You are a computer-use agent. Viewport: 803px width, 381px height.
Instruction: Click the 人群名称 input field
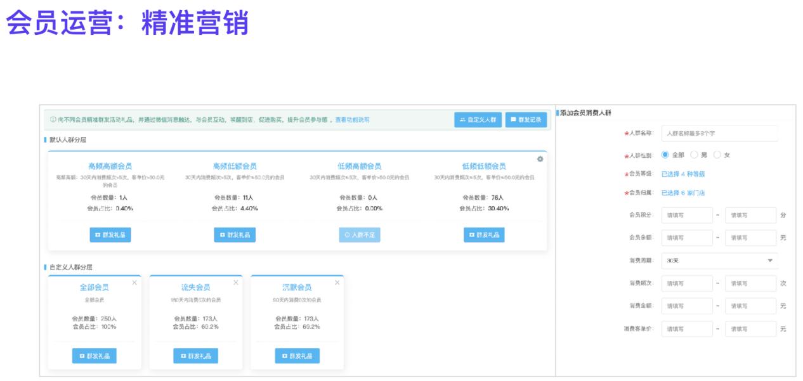point(719,134)
